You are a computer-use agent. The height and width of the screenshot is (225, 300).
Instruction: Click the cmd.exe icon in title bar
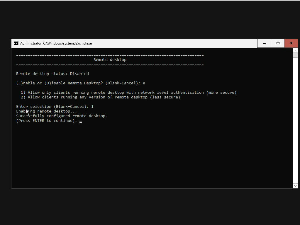16,43
